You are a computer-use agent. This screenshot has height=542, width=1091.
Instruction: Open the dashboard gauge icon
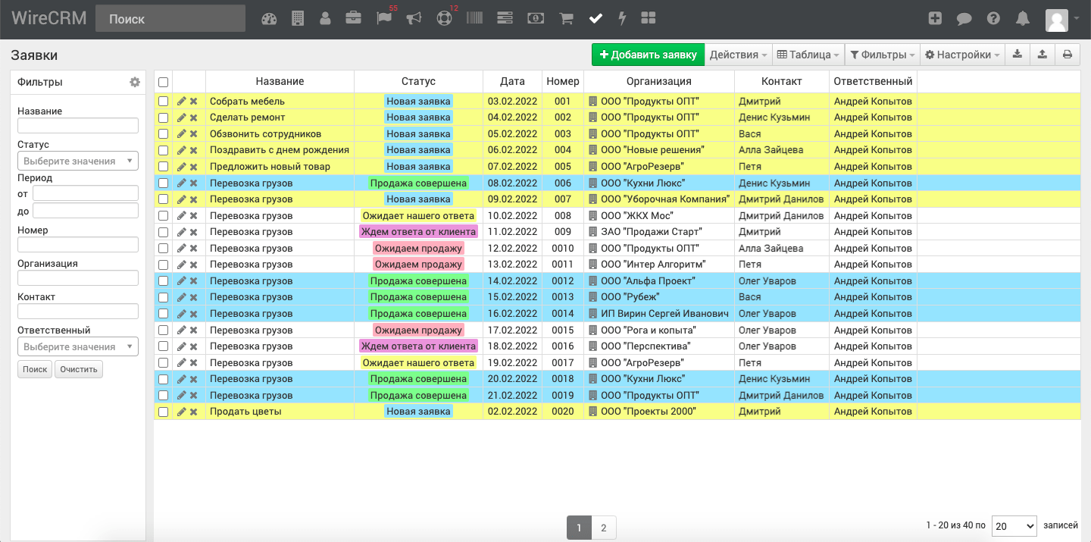(269, 19)
